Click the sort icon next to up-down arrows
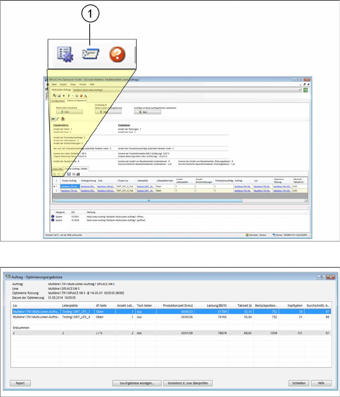The width and height of the screenshot is (340, 397). coord(58,119)
